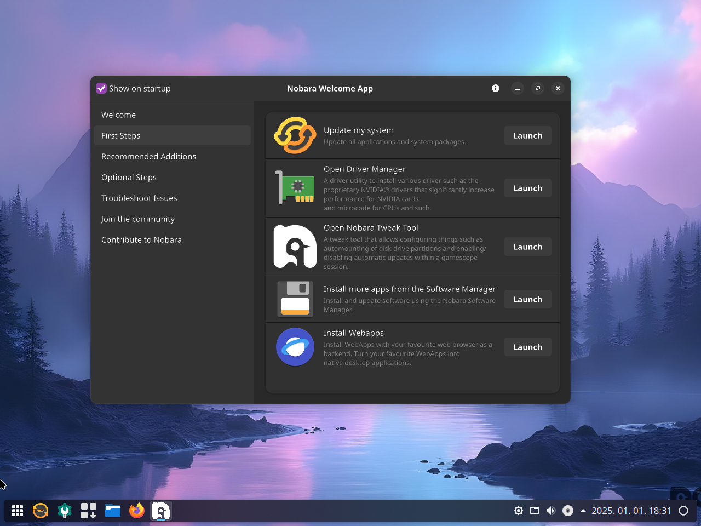Open Contribute to Nobara section
701x526 pixels.
tap(172, 239)
